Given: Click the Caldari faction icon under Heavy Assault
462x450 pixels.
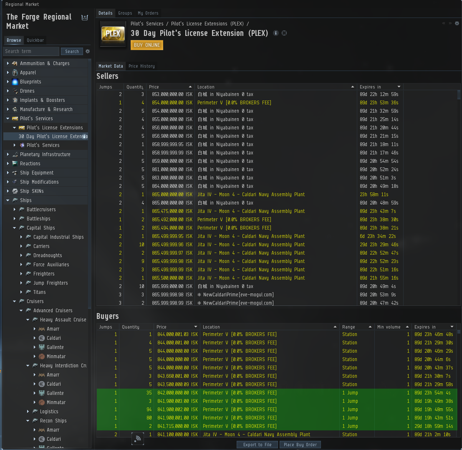Looking at the screenshot, I should 42,338.
